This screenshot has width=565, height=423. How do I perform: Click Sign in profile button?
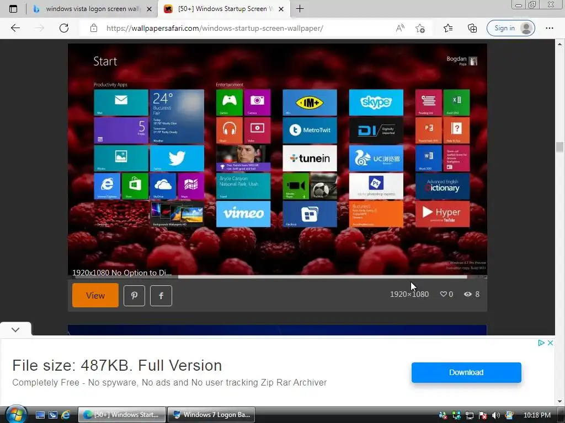[x=510, y=28]
